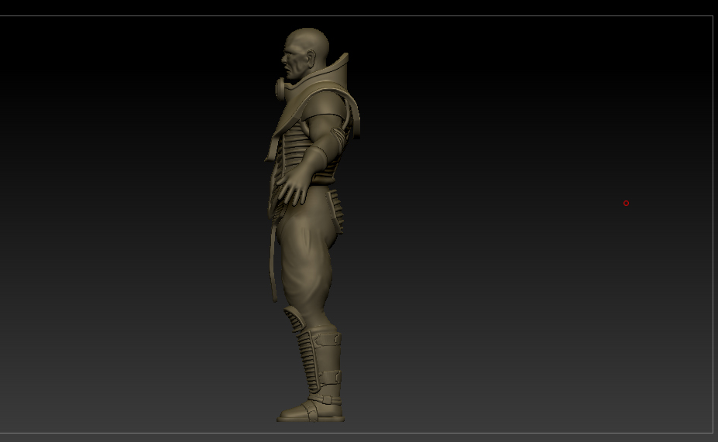
Task: Click the character's open hand
Action: pos(293,187)
